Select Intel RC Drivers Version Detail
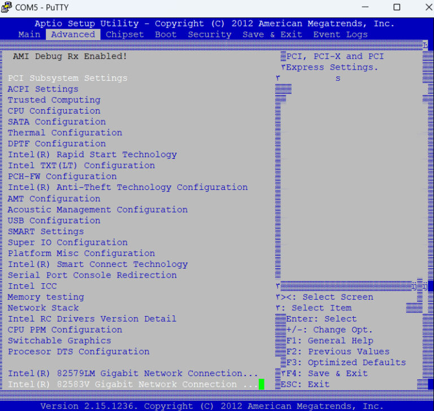The width and height of the screenshot is (434, 411). 92,319
